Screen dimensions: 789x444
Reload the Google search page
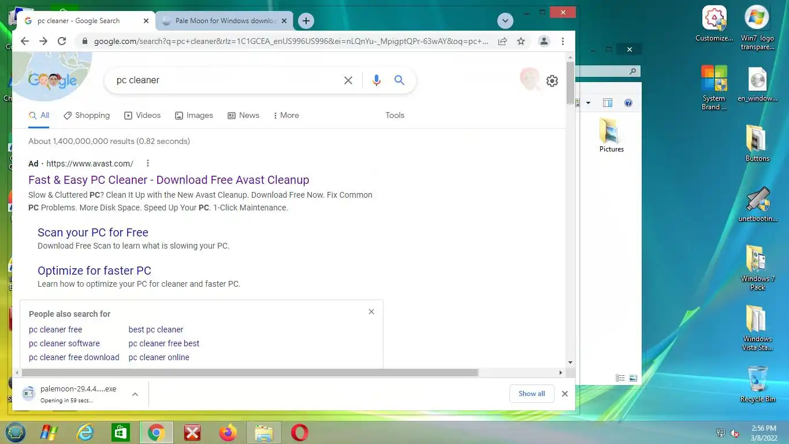(x=62, y=41)
